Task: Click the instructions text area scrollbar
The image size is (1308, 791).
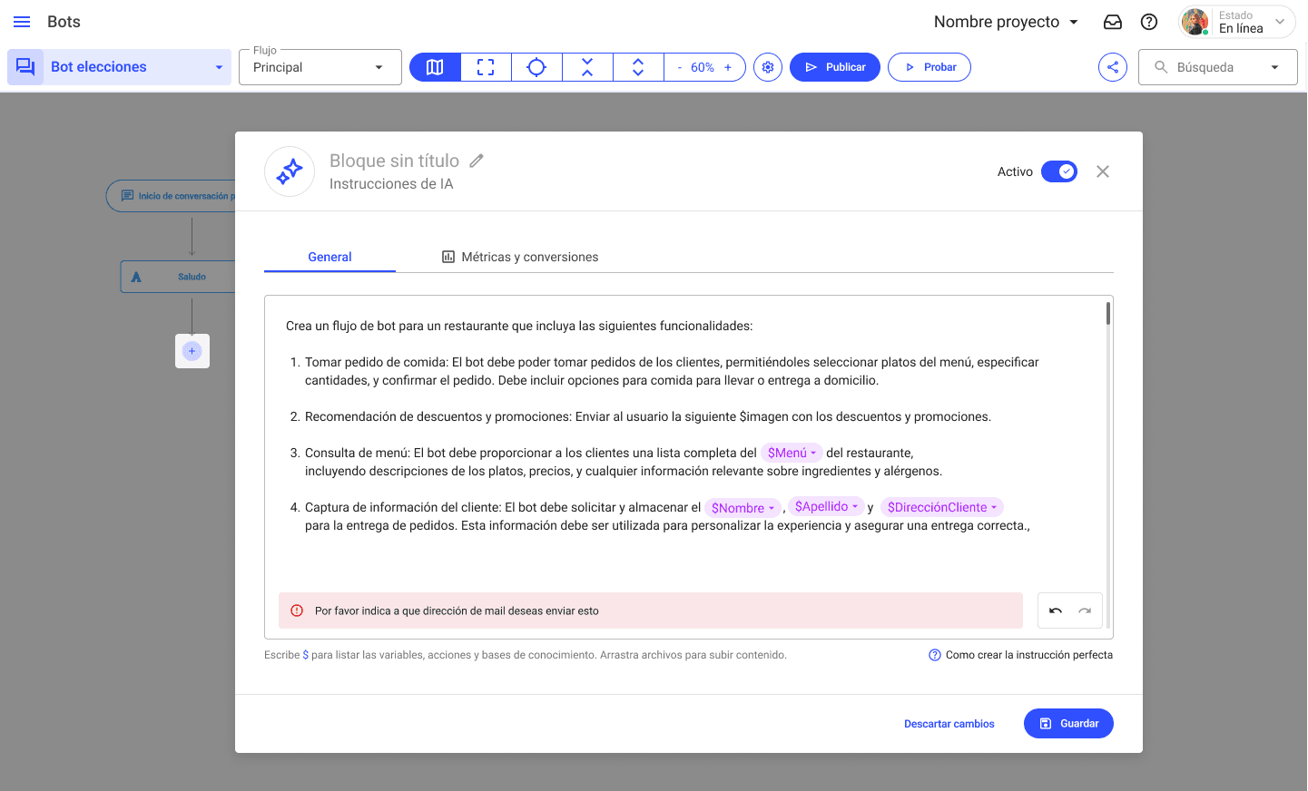Action: pyautogui.click(x=1108, y=314)
